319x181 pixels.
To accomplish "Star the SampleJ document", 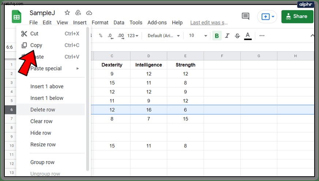I will 67,13.
